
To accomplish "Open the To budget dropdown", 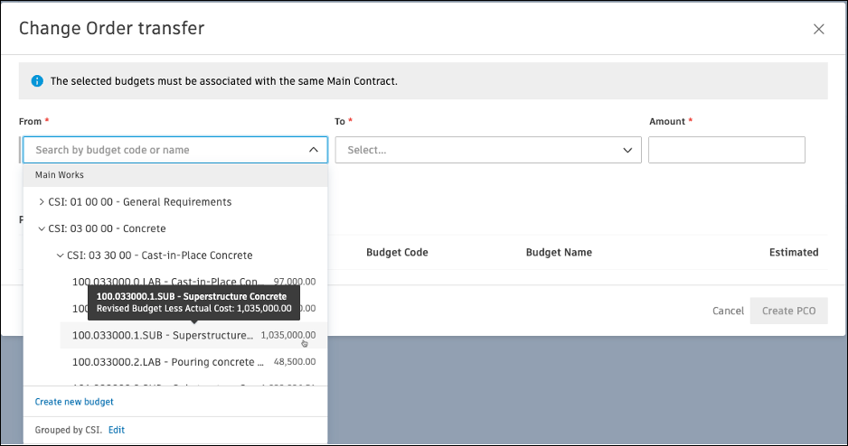I will (479, 150).
